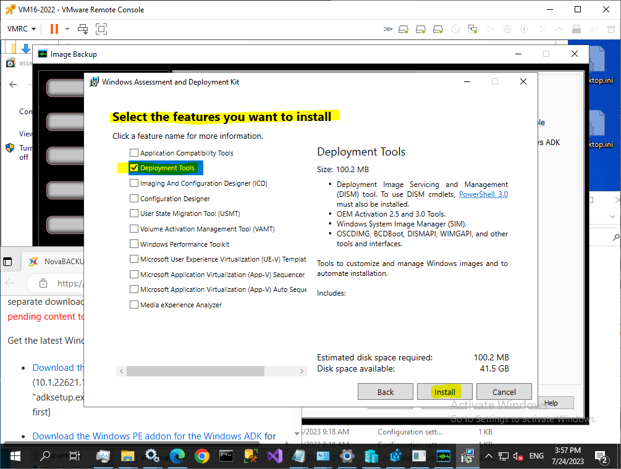Click the CD/DVD drive device icon in VMRC toolbar
621x469 pixels.
[x=455, y=29]
